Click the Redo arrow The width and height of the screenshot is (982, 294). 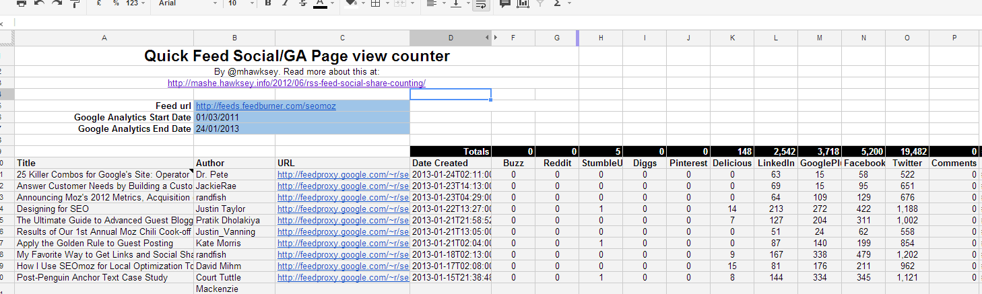[57, 3]
